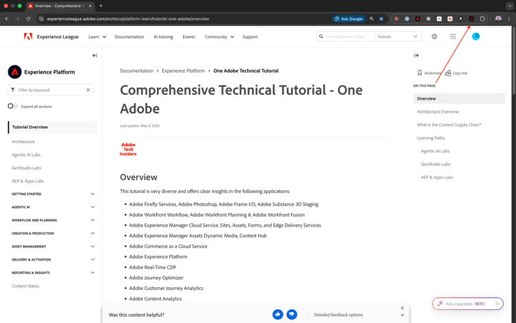516x323 pixels.
Task: Click the Adobe Tech Insiders logo
Action: 128,149
